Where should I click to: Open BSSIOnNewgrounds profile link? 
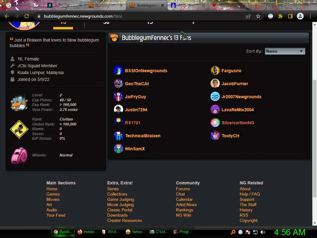point(146,71)
